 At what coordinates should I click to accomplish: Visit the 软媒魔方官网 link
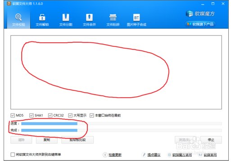click(182, 155)
